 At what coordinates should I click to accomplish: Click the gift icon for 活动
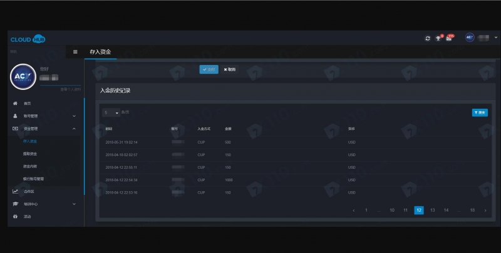pyautogui.click(x=15, y=217)
